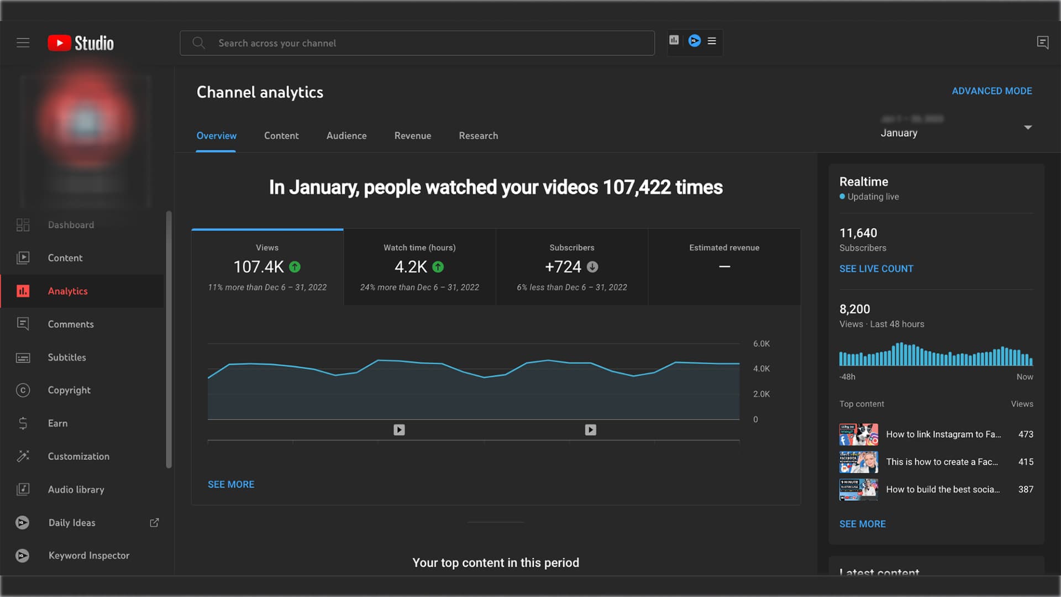Click ADVANCED MODE link
The image size is (1061, 597).
tap(991, 91)
